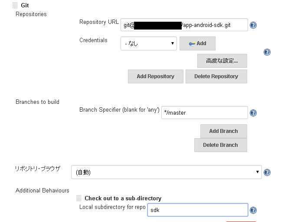Expand the リポジトリ・ブラウザ dropdown set to (自動)
281x222 pixels.
coord(166,172)
